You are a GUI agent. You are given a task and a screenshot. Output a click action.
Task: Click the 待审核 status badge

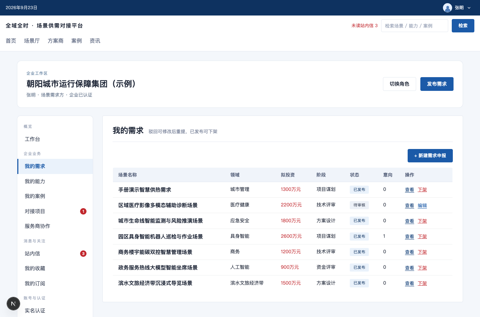coord(359,205)
